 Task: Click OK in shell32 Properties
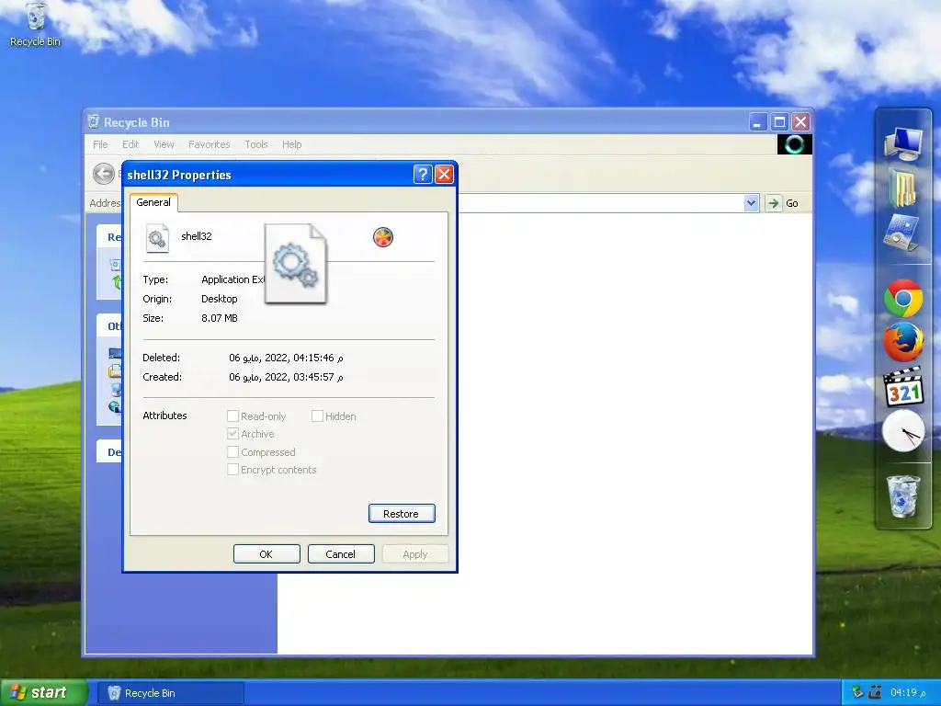[266, 554]
